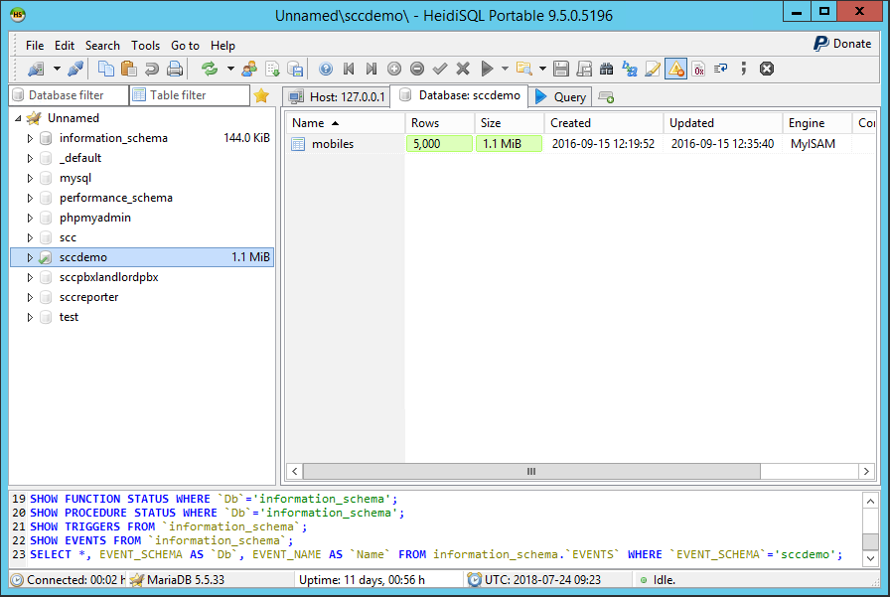Open the File menu
Viewport: 890px width, 597px height.
point(35,46)
